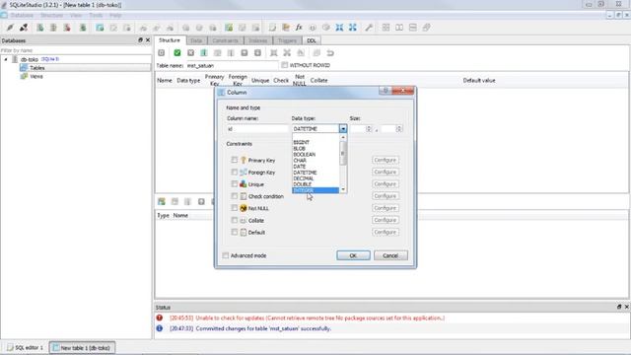Screen dimensions: 631x355
Task: Click Configure next to Default
Action: pyautogui.click(x=386, y=233)
